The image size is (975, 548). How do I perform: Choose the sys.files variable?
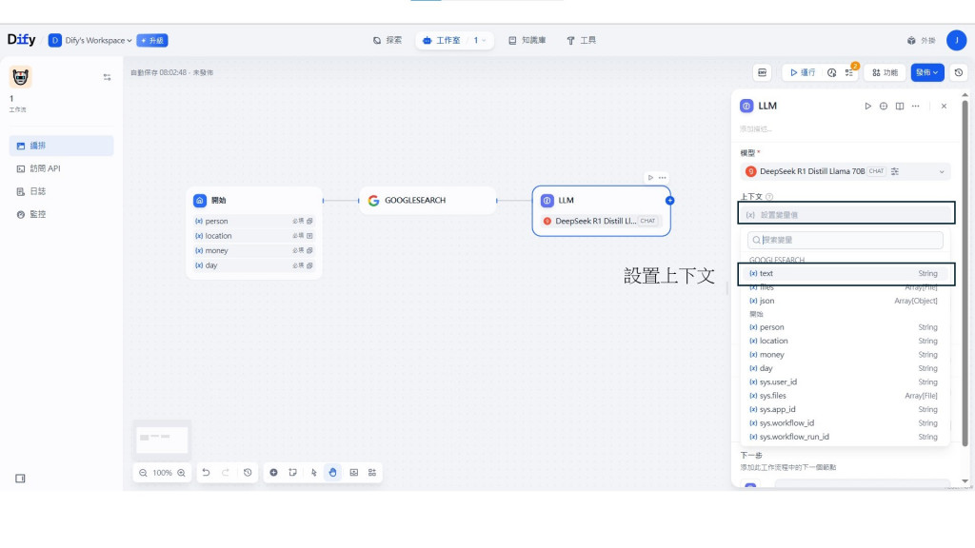[845, 396]
